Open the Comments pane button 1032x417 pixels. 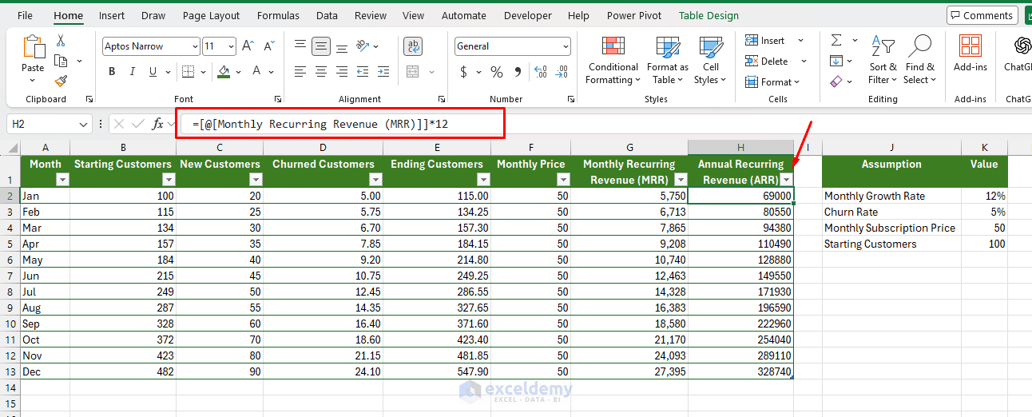coord(982,15)
